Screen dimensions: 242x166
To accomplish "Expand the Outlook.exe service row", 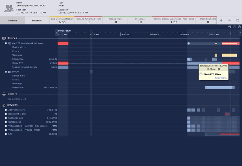I will (x=6, y=122).
